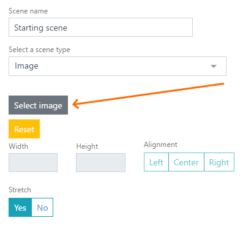The image size is (243, 226).
Task: Set Stretch to No
Action: click(42, 208)
